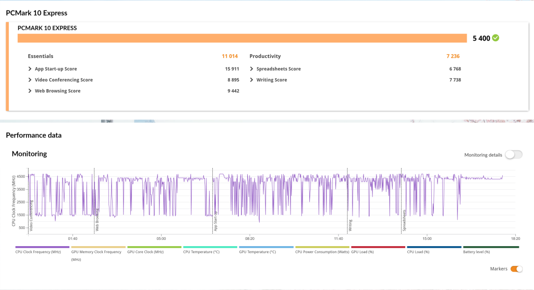Click the 01:40 time axis label
Screen dimensions: 534x290
[x=72, y=238]
